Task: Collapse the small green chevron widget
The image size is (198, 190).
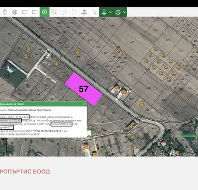Action: [x=89, y=135]
